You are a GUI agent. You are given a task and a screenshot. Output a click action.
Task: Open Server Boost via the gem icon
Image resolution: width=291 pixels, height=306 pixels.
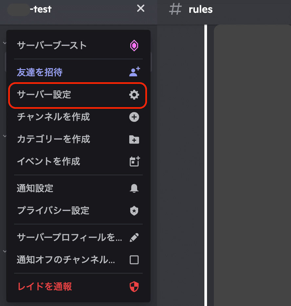[134, 46]
